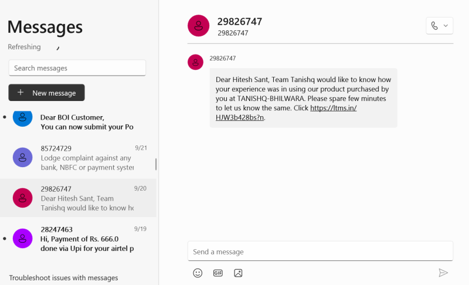Viewport: 469px width, 285px height.
Task: Open the emoji picker
Action: point(198,273)
